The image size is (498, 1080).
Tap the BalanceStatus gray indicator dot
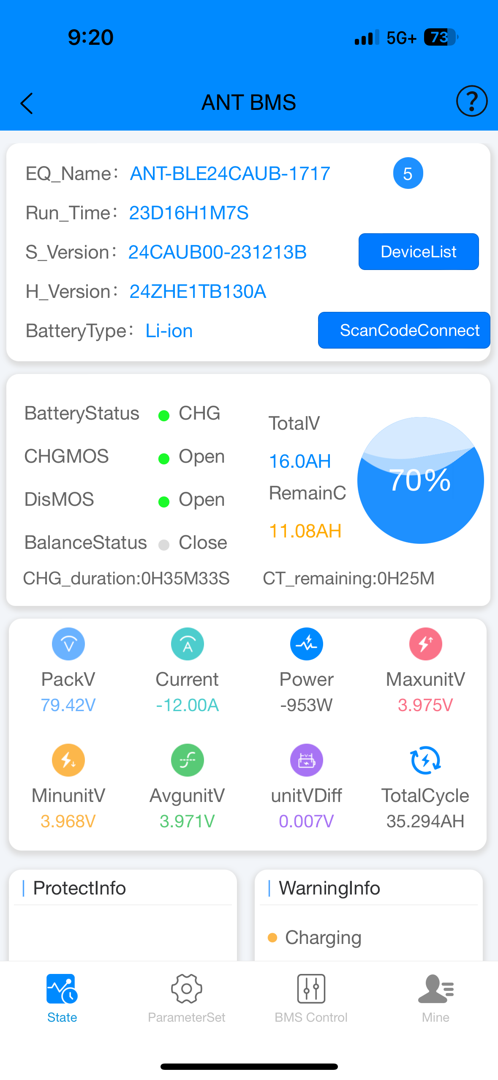[164, 545]
